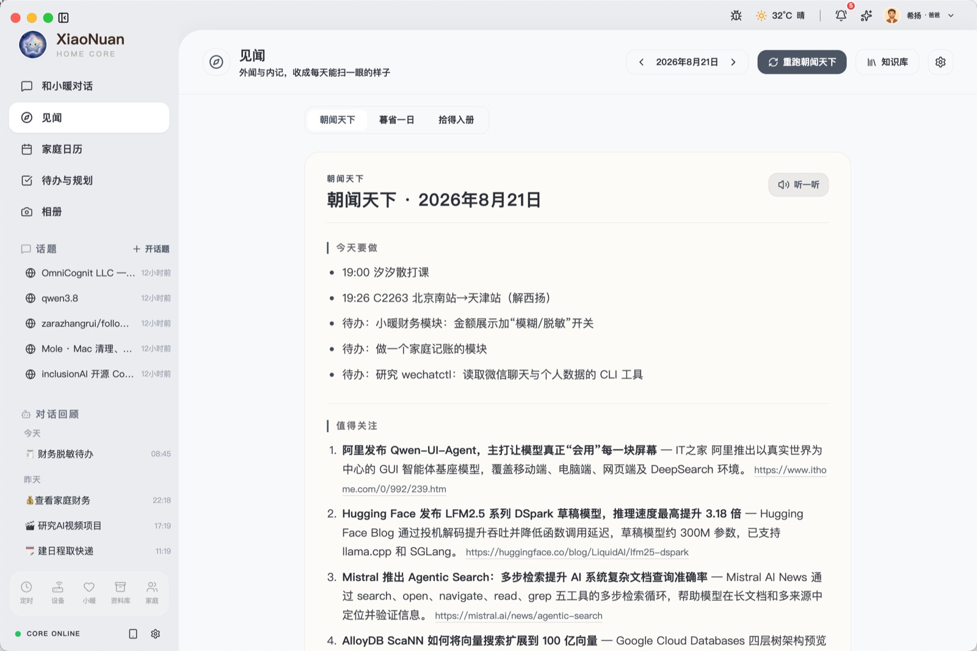The width and height of the screenshot is (977, 651).
Task: Open the 查看家庭财务 conversation
Action: pyautogui.click(x=98, y=500)
